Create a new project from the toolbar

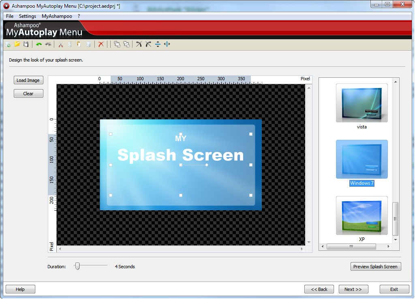pyautogui.click(x=8, y=44)
